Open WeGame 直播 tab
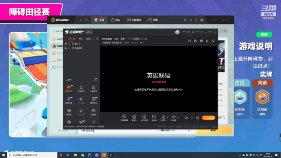This screenshot has width=281, height=158. tap(153, 20)
